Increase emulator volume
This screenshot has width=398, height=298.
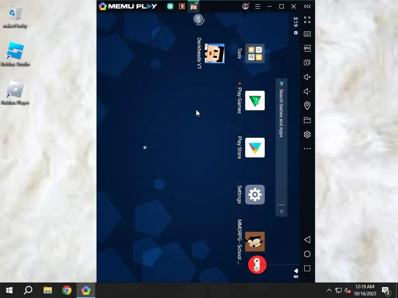(x=307, y=77)
